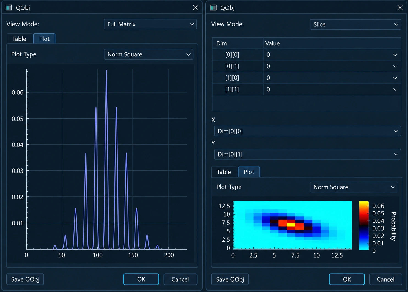Expand the value dropdown for row [0][1]

coord(395,66)
